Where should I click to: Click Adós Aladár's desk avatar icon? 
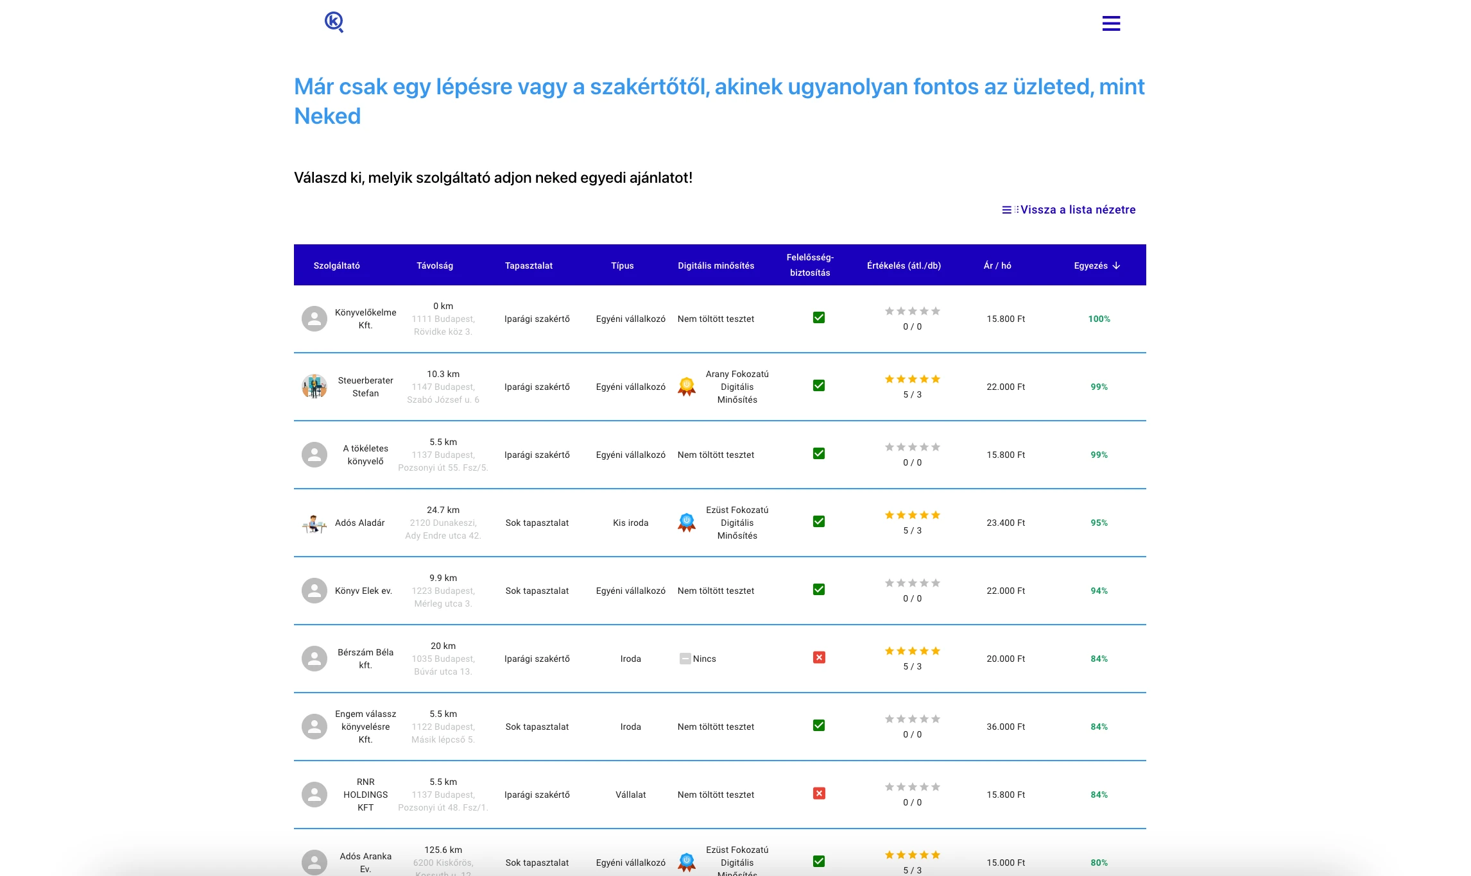pos(314,524)
